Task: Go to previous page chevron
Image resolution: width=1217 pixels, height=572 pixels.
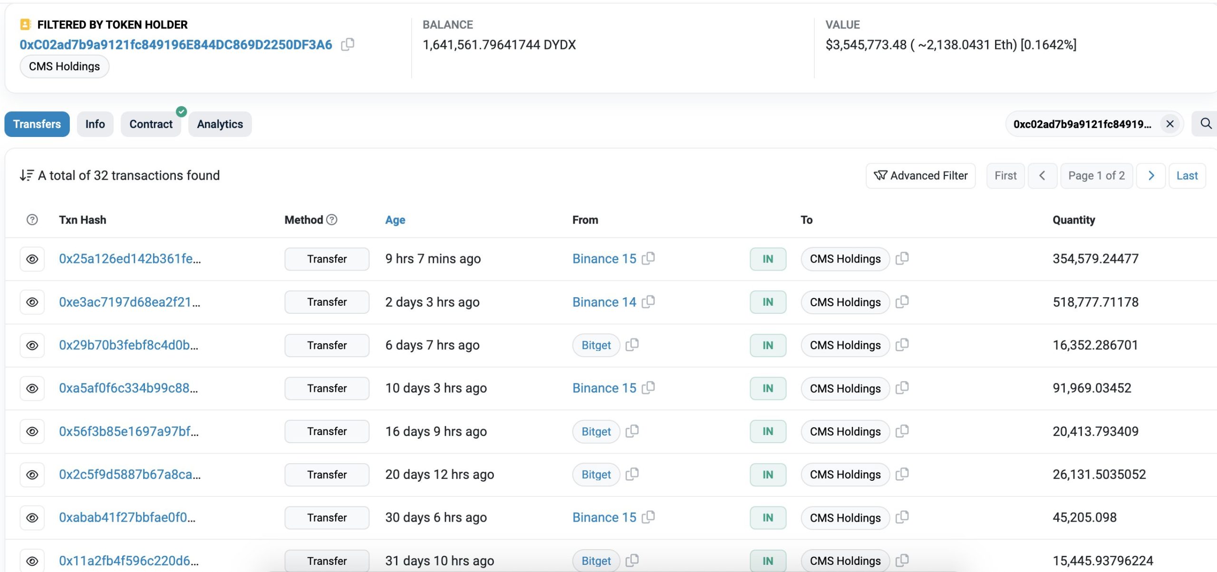Action: 1042,176
